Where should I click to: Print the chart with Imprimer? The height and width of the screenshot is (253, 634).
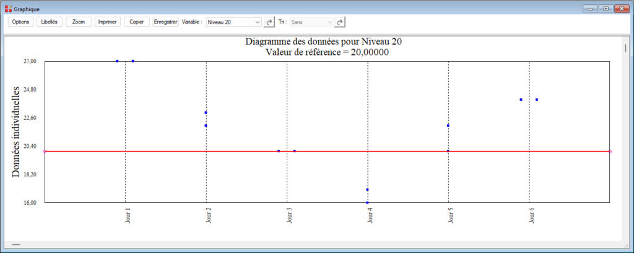click(x=108, y=22)
